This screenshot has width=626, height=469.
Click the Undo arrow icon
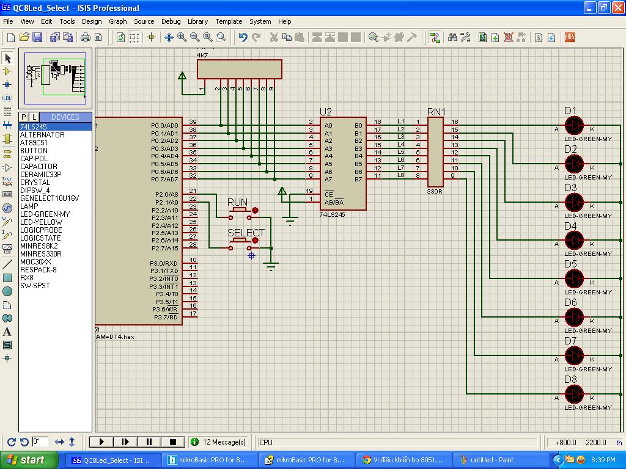243,37
